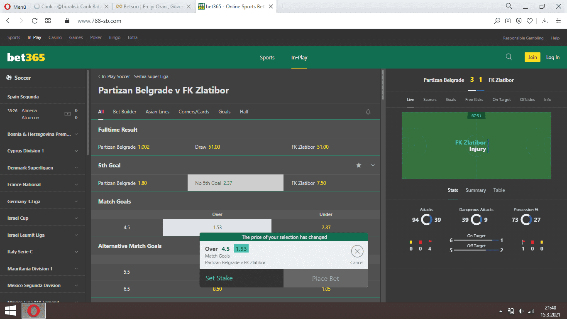The image size is (567, 319).
Task: Open Scorers tab in match panel
Action: click(x=430, y=100)
